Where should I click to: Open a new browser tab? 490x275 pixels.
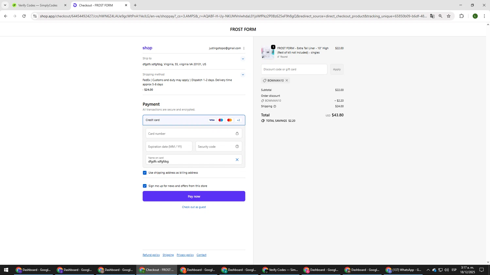point(135,5)
